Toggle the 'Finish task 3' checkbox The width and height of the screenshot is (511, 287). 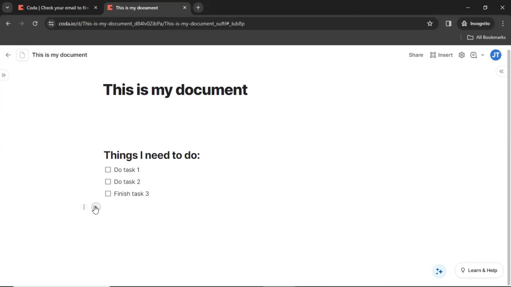(x=108, y=194)
